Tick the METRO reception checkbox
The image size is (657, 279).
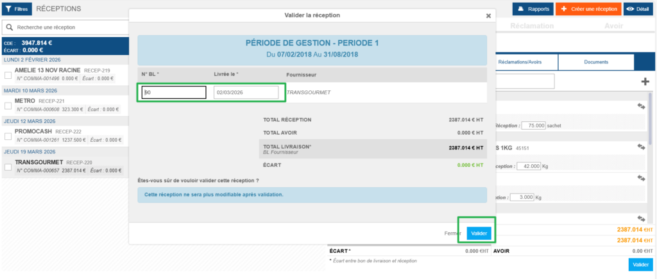click(8, 105)
